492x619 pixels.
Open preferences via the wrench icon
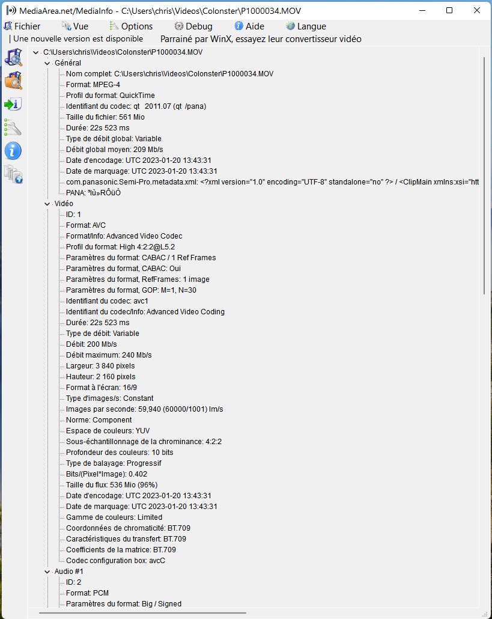click(x=13, y=127)
